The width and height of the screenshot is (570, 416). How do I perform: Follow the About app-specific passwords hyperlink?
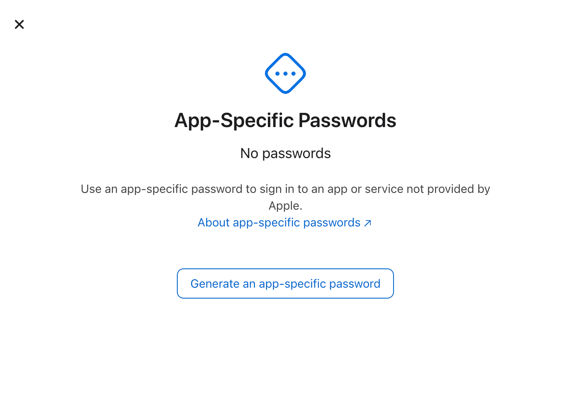[x=279, y=223]
